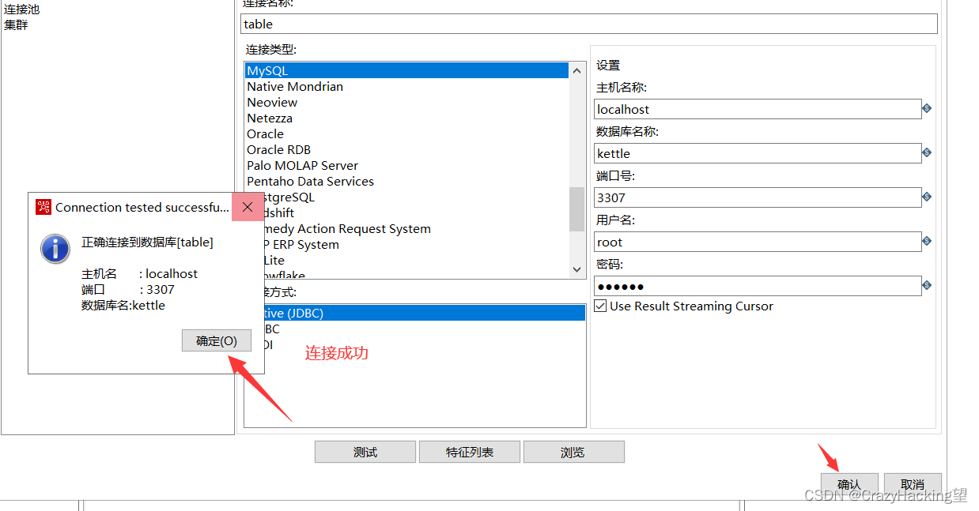The width and height of the screenshot is (979, 511).
Task: Click the Kettle icon in the dialog title
Action: [43, 207]
